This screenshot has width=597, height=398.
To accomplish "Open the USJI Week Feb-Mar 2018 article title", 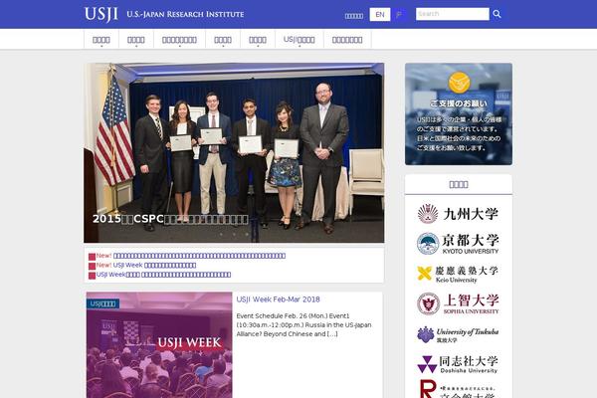I will [278, 299].
